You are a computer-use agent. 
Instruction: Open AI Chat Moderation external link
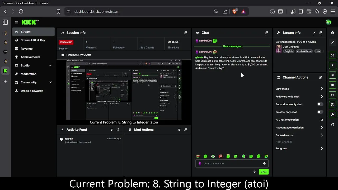(322, 120)
